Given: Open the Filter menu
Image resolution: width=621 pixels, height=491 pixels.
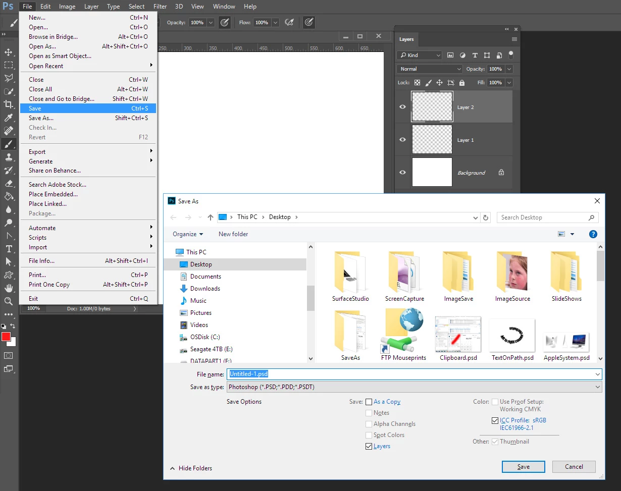Looking at the screenshot, I should (160, 7).
